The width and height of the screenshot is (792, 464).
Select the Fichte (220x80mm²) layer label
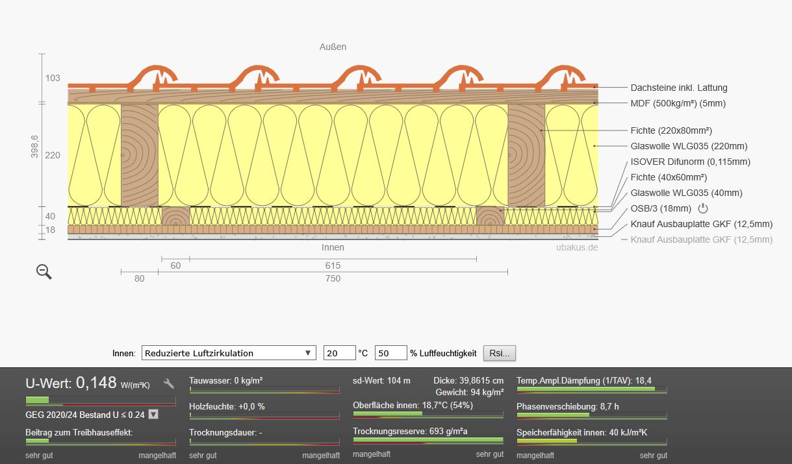(x=671, y=130)
